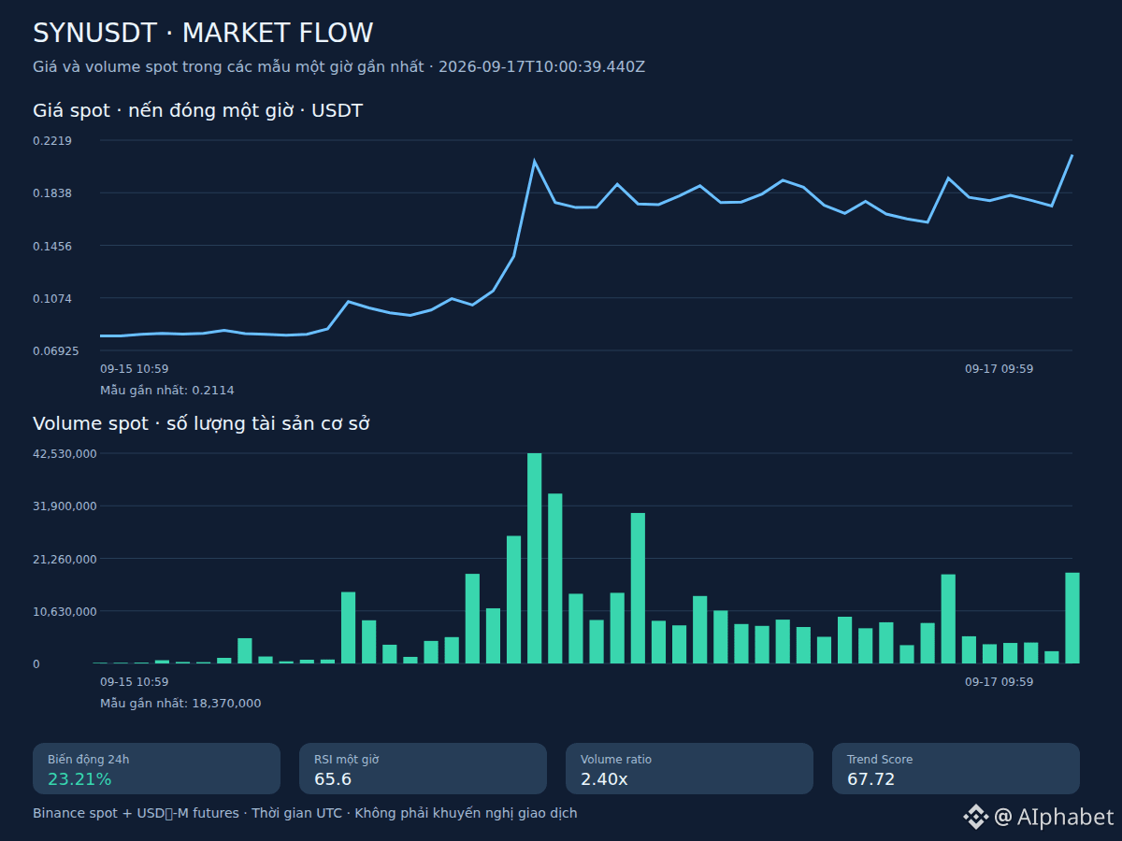Click the 42,530,000 volume axis label
Image resolution: width=1122 pixels, height=841 pixels.
pyautogui.click(x=65, y=453)
